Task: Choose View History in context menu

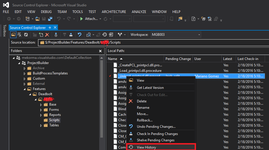Action: point(161,147)
